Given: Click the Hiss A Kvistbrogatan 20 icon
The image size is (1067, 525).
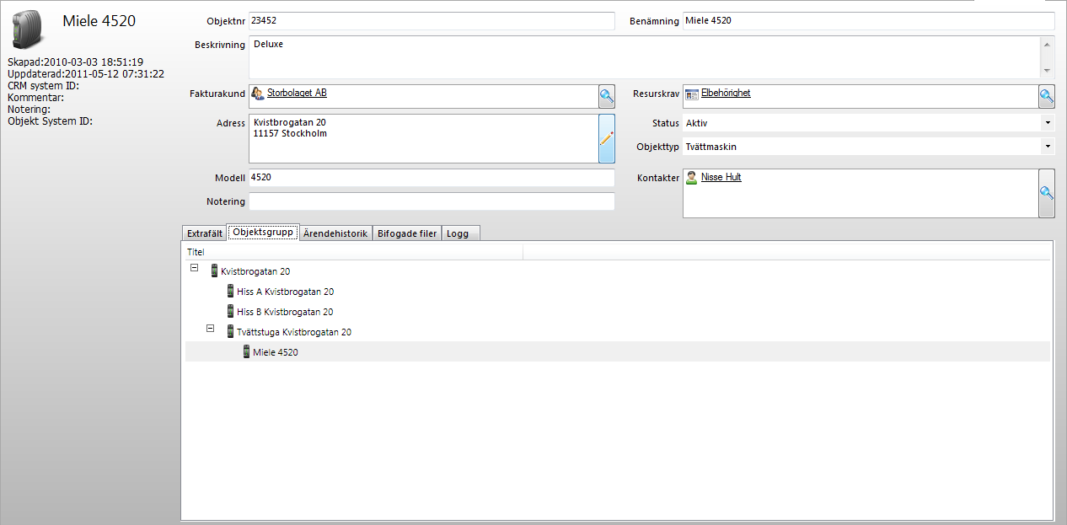Looking at the screenshot, I should [x=230, y=292].
